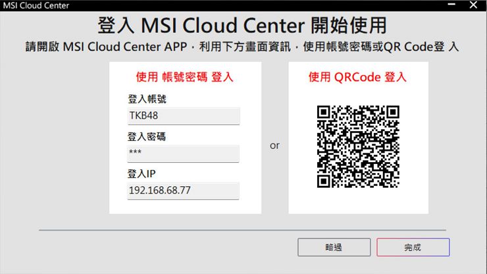Click the 略過 skip button
This screenshot has height=274, width=487.
(334, 247)
